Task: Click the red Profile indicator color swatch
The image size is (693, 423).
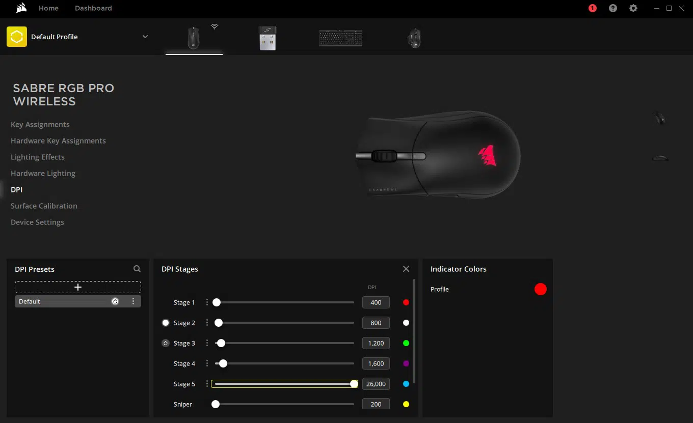Action: (541, 289)
